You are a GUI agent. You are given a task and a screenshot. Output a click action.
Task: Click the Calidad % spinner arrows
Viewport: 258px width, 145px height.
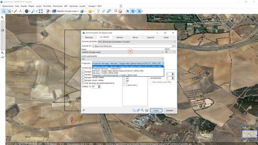pos(99,87)
